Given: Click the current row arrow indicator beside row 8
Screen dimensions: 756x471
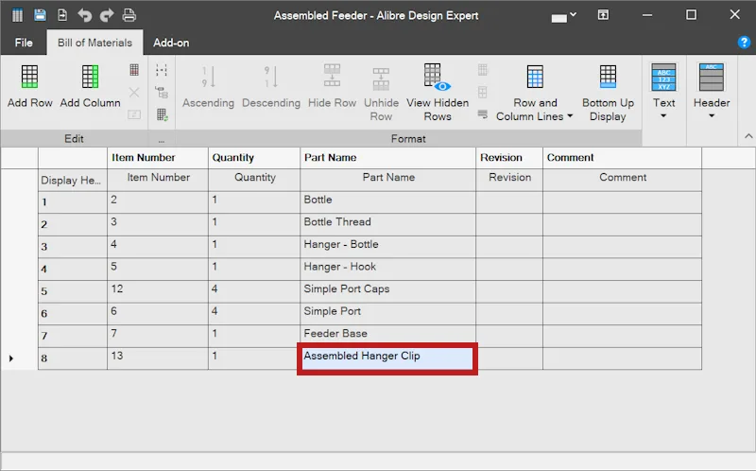Looking at the screenshot, I should coord(11,358).
